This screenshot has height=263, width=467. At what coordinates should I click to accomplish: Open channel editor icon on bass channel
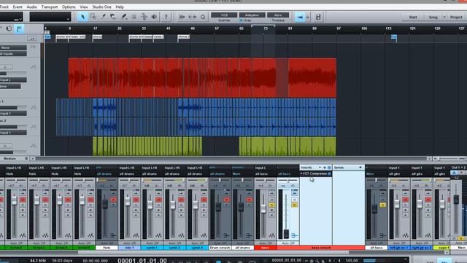271,235
